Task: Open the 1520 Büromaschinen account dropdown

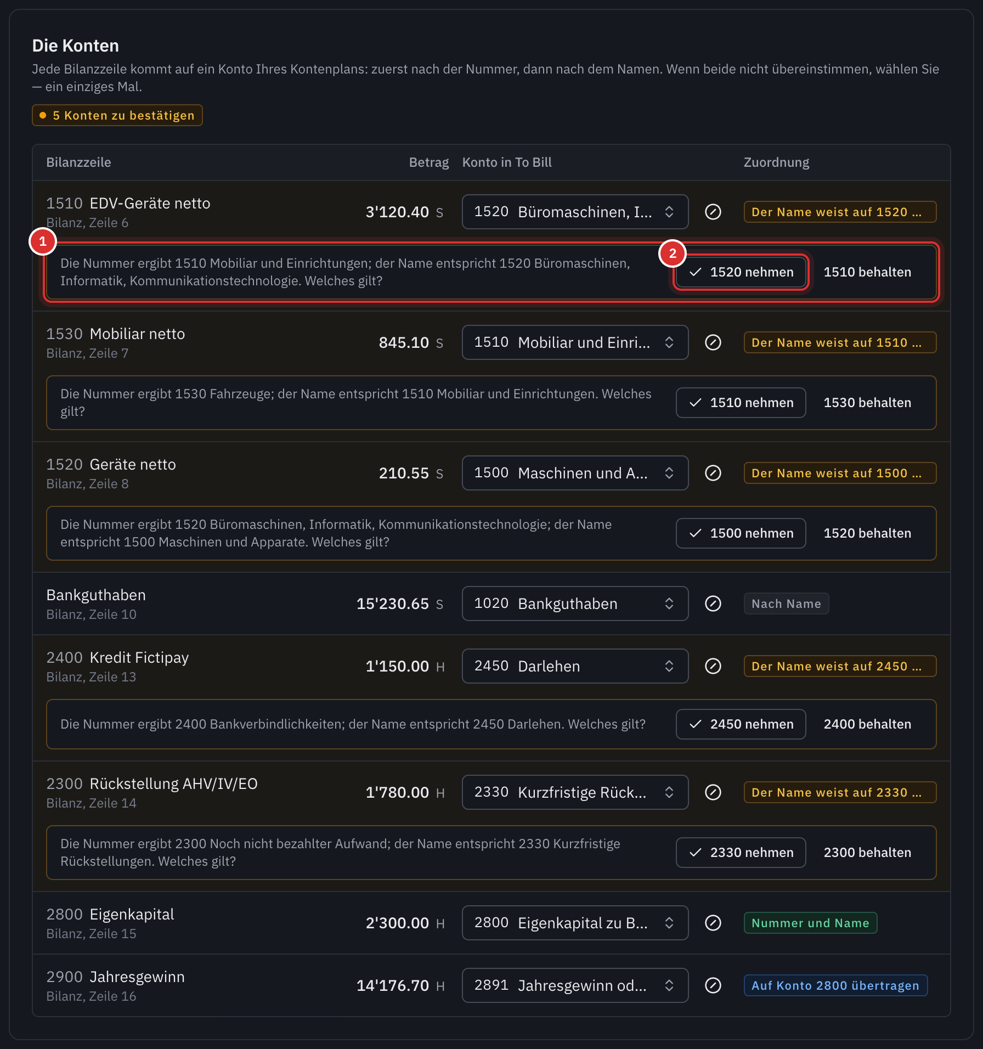Action: (575, 212)
